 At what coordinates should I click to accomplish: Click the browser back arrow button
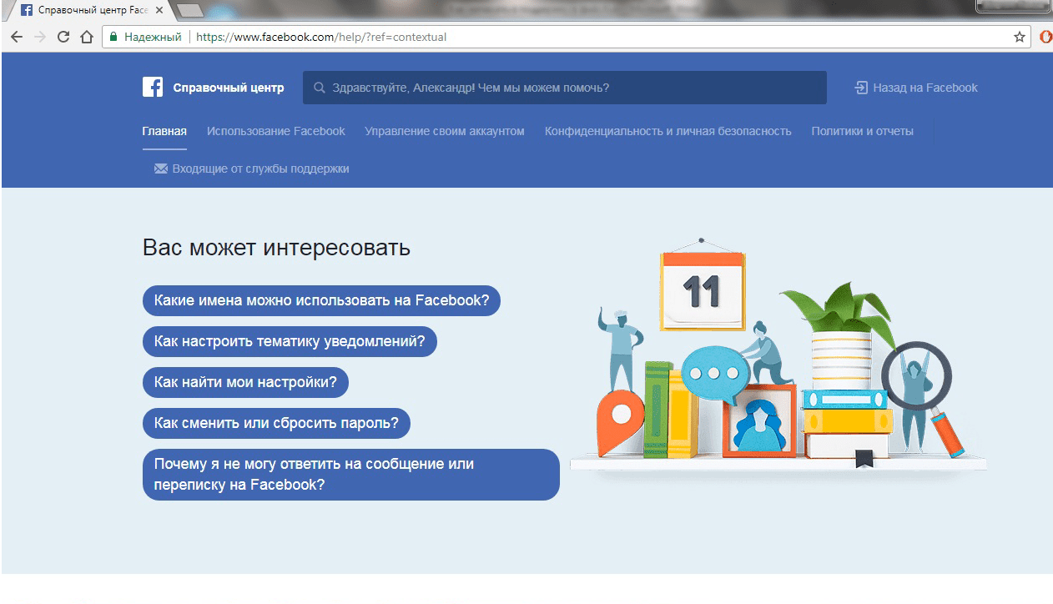(x=17, y=37)
